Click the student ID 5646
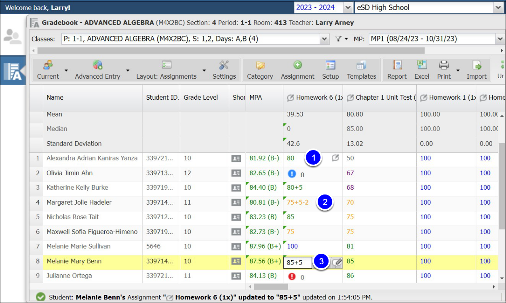This screenshot has height=303, width=506. pyautogui.click(x=153, y=246)
